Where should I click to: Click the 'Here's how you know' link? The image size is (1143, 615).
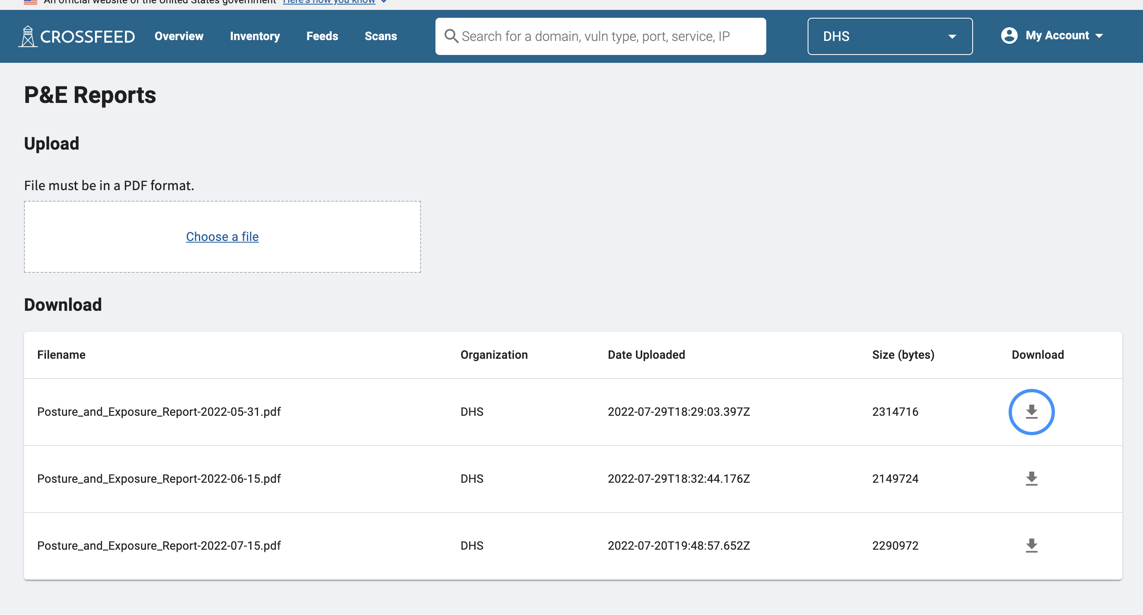[329, 2]
